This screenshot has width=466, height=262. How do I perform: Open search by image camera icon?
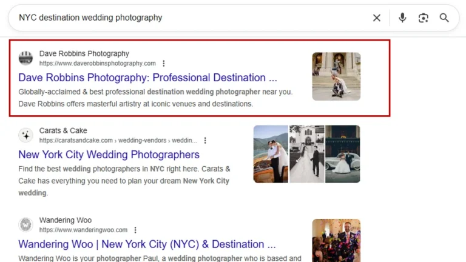click(x=423, y=18)
